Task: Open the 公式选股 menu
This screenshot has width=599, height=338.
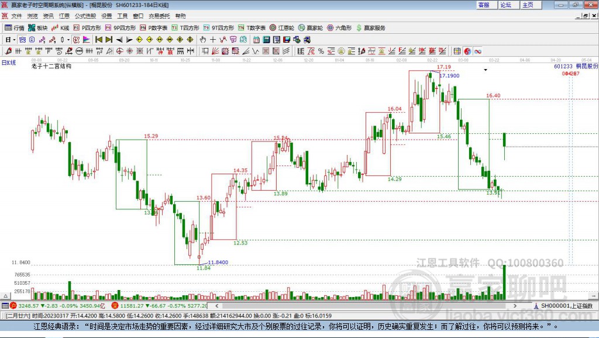Action: [x=85, y=16]
